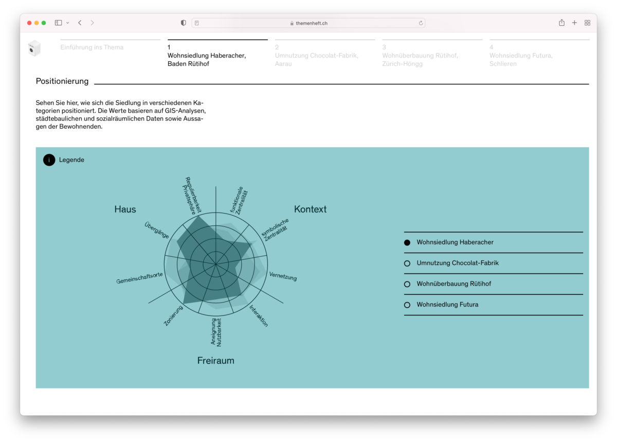Expand the sidebar dropdown chevron
617x442 pixels.
tap(67, 23)
